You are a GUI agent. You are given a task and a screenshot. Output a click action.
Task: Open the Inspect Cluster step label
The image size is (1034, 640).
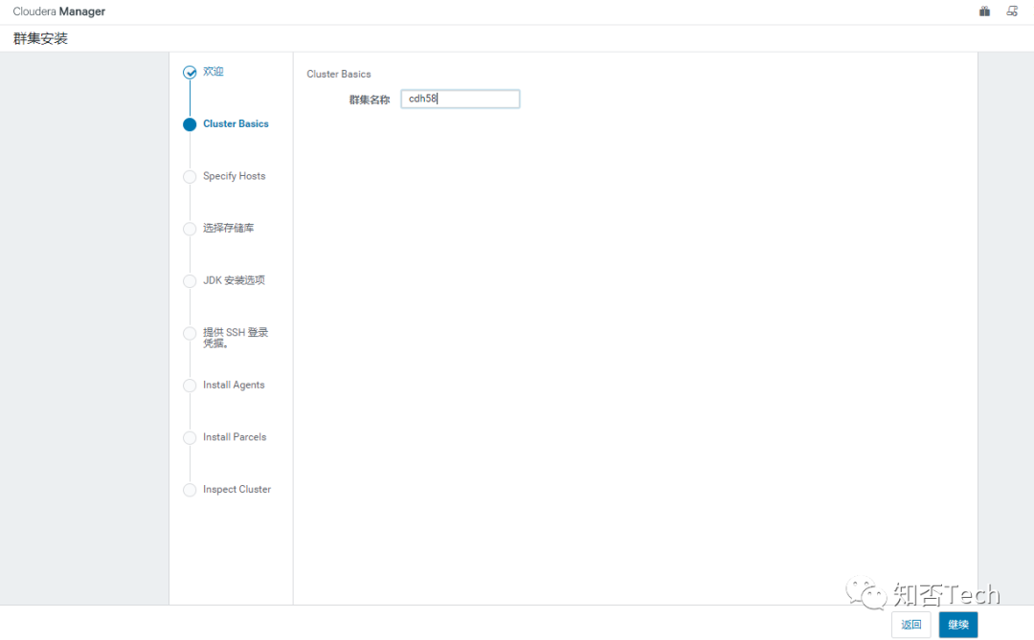click(236, 489)
